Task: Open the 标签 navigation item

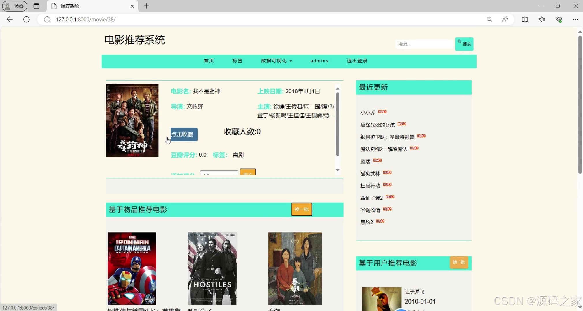Action: click(x=237, y=61)
